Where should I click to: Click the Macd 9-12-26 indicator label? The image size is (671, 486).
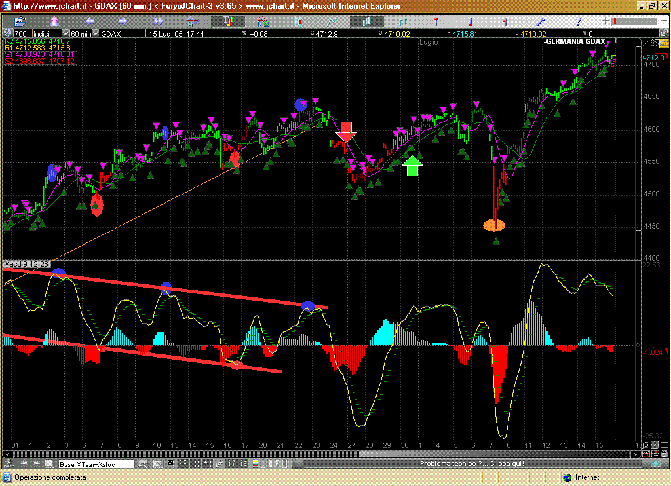tap(26, 264)
